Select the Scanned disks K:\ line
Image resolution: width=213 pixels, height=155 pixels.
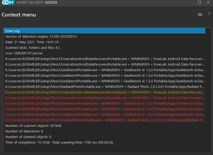[104, 48]
